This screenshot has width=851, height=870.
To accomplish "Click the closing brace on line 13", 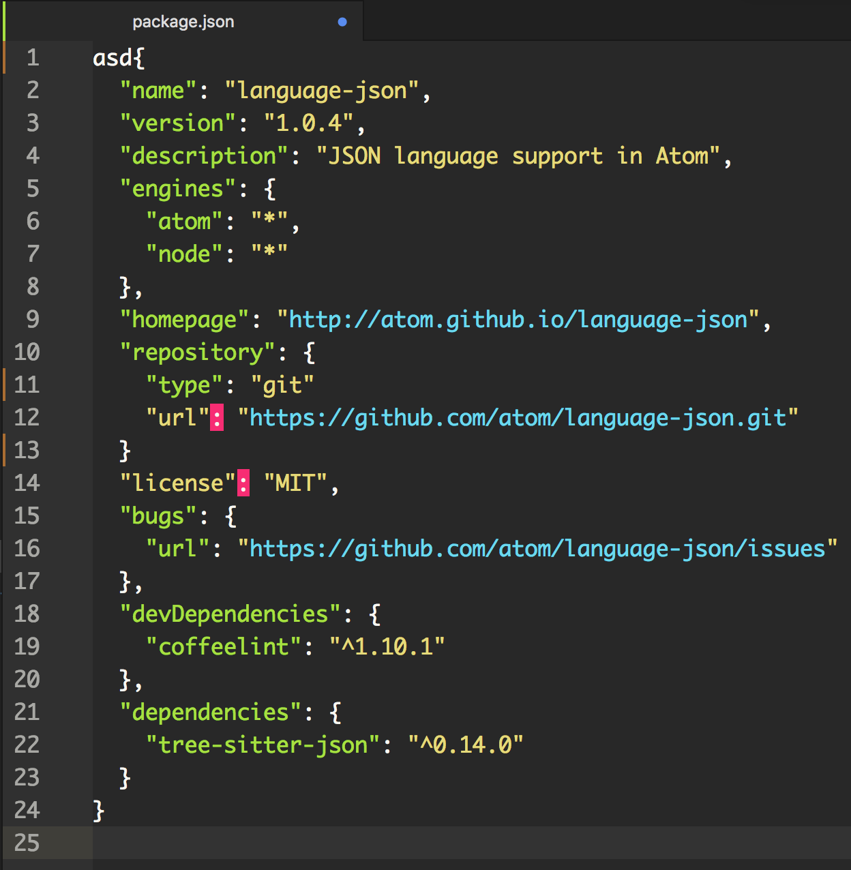I will point(125,451).
